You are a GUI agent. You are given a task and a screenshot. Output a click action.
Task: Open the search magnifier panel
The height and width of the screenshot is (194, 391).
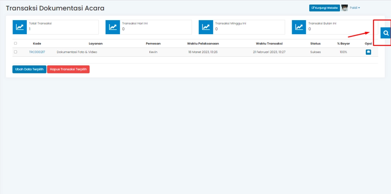(x=386, y=33)
